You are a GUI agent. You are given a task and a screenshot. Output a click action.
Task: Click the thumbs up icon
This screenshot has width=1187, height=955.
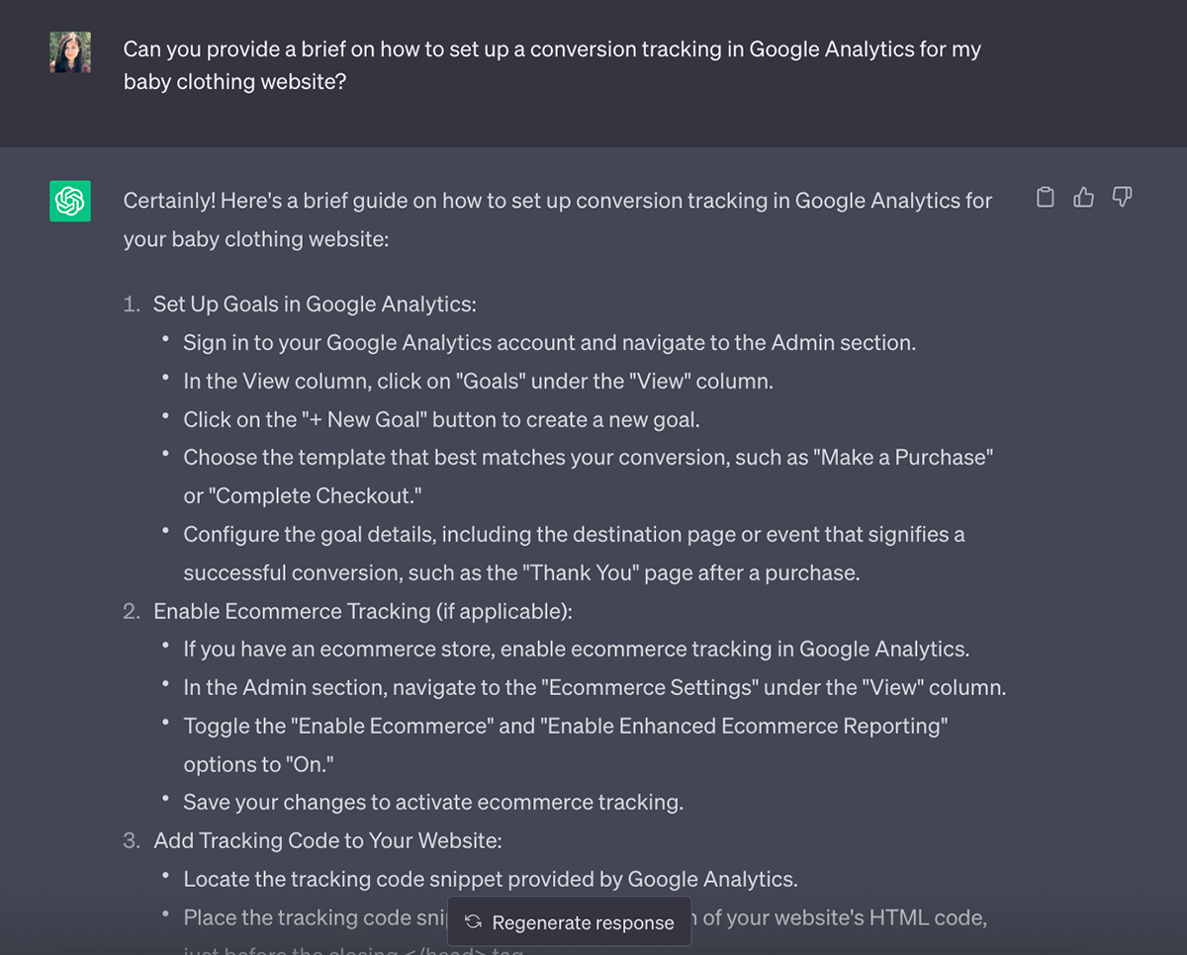click(1084, 198)
